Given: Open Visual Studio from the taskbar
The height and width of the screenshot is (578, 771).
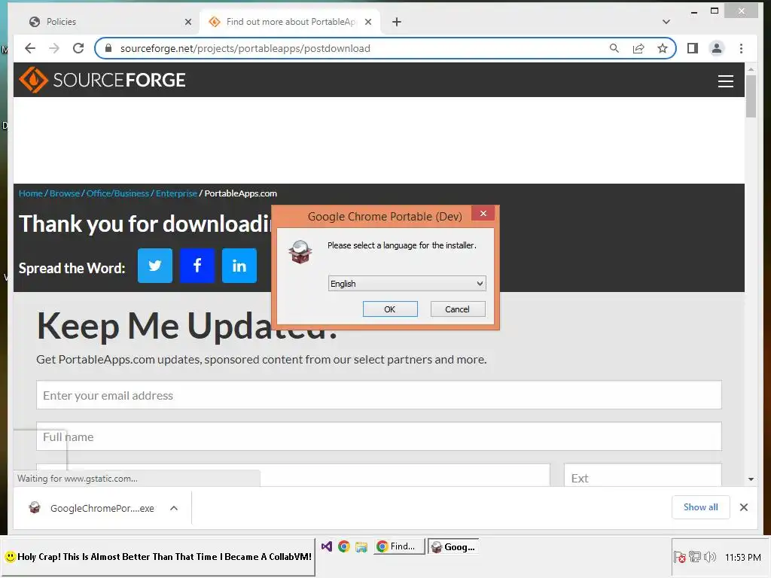Looking at the screenshot, I should click(327, 546).
